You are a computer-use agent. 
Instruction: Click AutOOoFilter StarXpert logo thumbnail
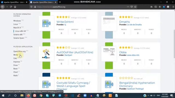tap(46, 54)
